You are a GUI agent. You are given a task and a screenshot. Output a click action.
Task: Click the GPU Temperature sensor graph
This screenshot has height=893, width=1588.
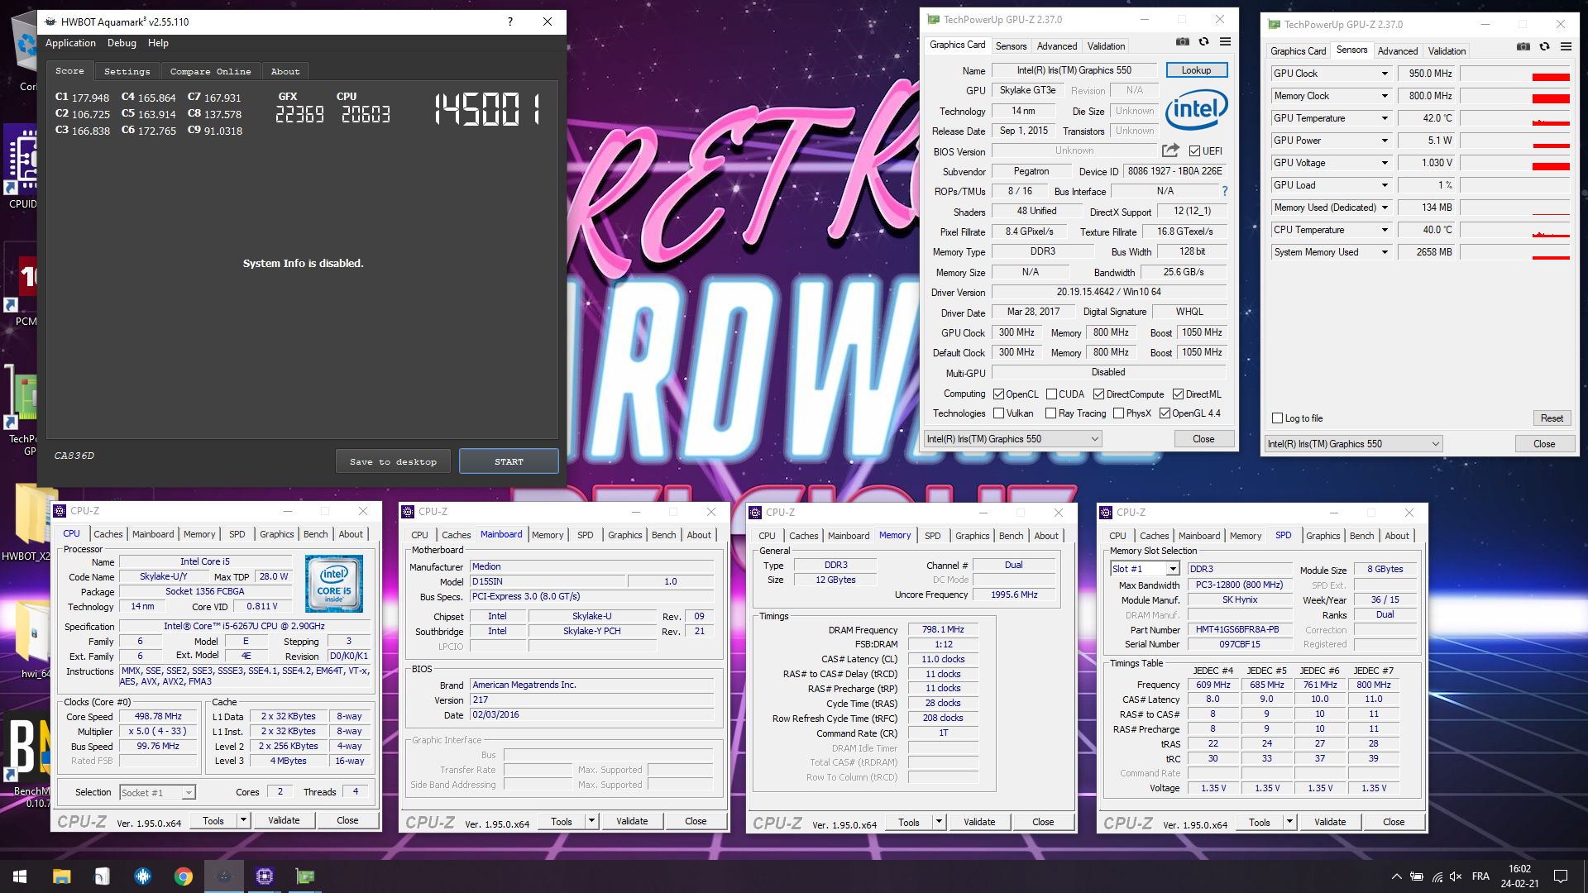[1514, 118]
